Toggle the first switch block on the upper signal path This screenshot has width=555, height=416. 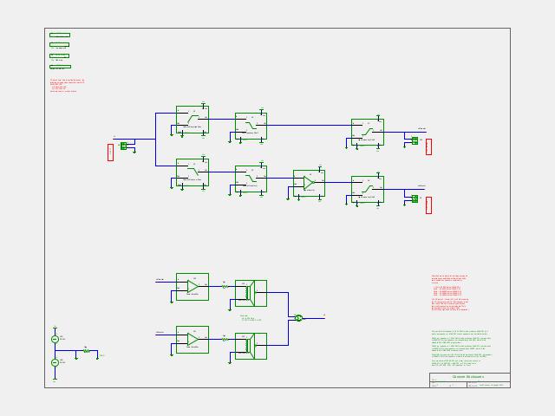193,120
